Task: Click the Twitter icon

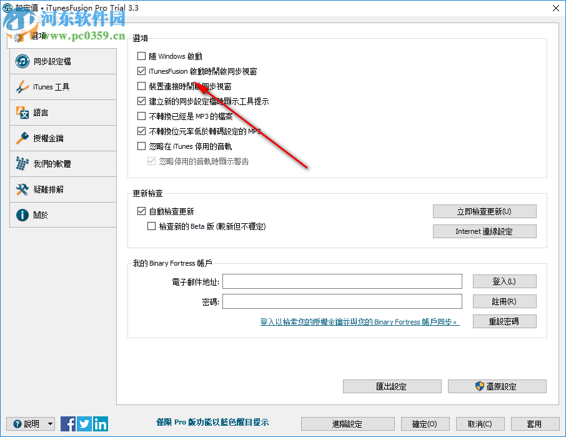Action: [84, 423]
